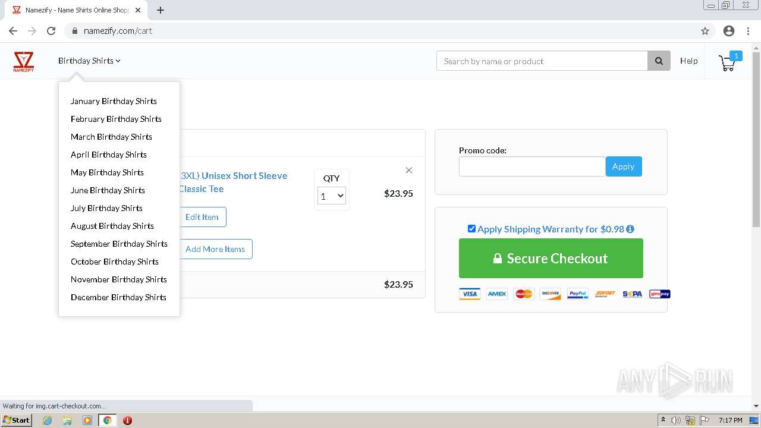This screenshot has width=761, height=428.
Task: Click the red stop taskbar icon
Action: 127,420
